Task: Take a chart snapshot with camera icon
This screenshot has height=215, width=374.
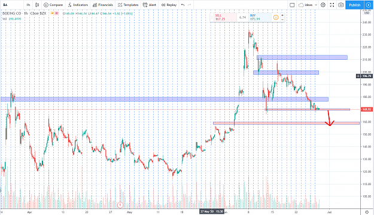Action: coord(341,5)
